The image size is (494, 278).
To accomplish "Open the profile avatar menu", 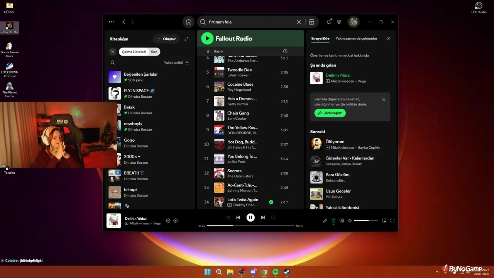I will pos(353,22).
